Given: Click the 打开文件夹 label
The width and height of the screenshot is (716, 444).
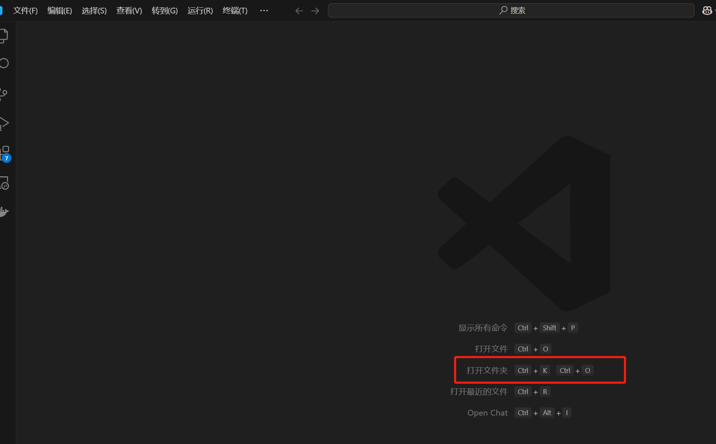Looking at the screenshot, I should click(487, 370).
